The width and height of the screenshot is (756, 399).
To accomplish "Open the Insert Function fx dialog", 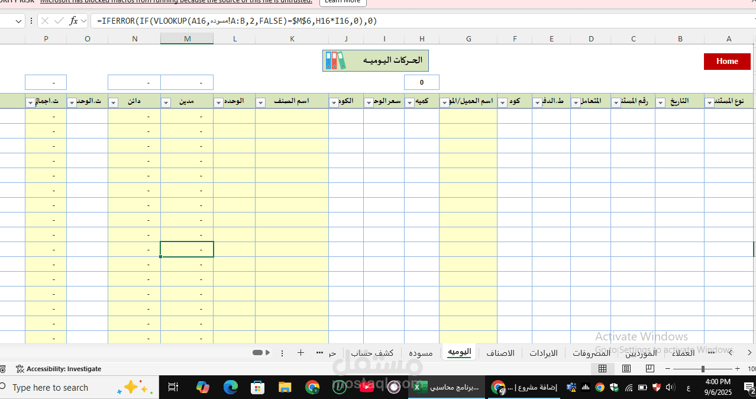I will pyautogui.click(x=73, y=21).
